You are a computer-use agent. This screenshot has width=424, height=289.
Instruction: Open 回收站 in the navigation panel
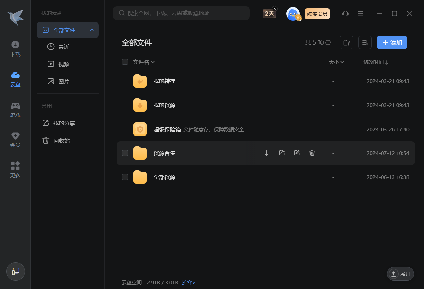(61, 141)
